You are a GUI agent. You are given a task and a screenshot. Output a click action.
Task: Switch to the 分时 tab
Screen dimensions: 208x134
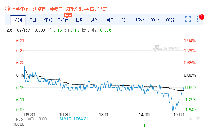18,20
